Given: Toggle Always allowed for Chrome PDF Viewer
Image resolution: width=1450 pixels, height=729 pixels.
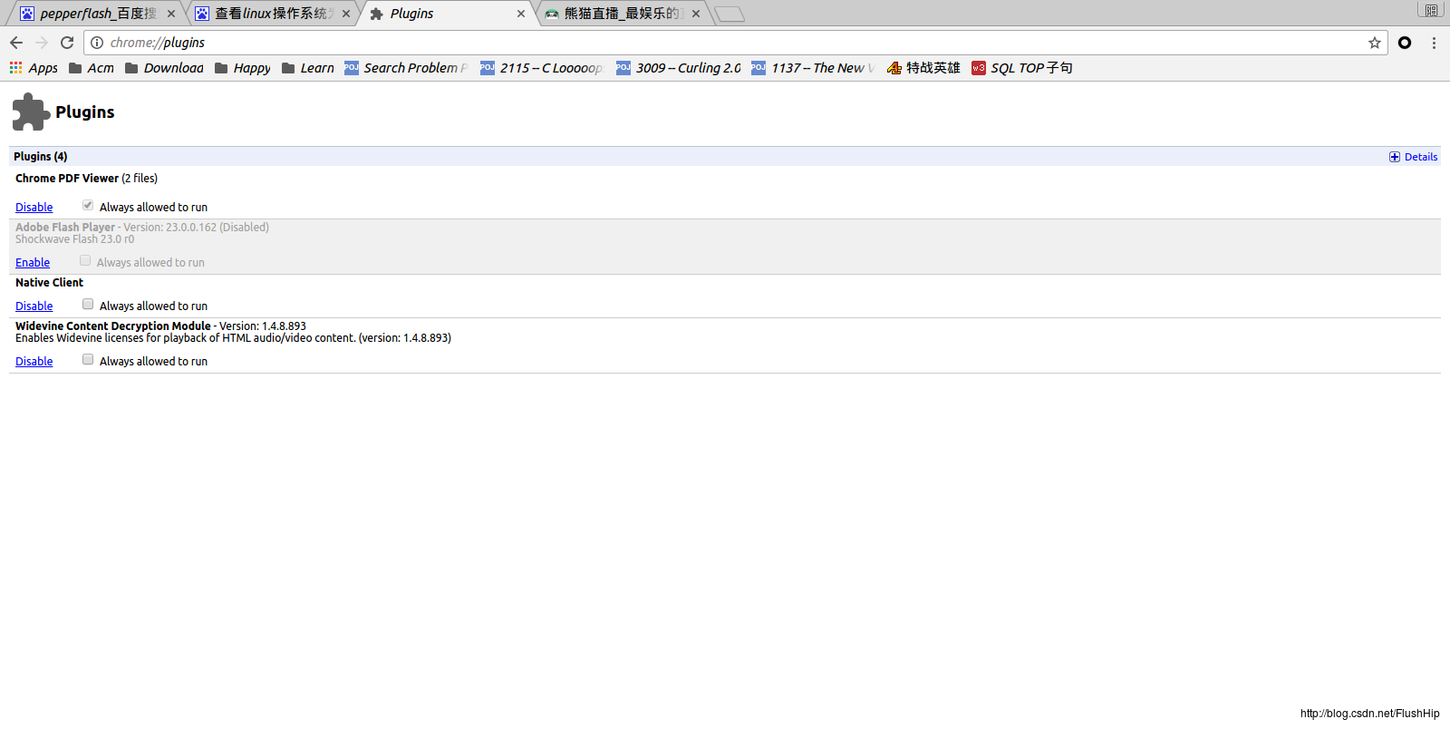Looking at the screenshot, I should 88,206.
